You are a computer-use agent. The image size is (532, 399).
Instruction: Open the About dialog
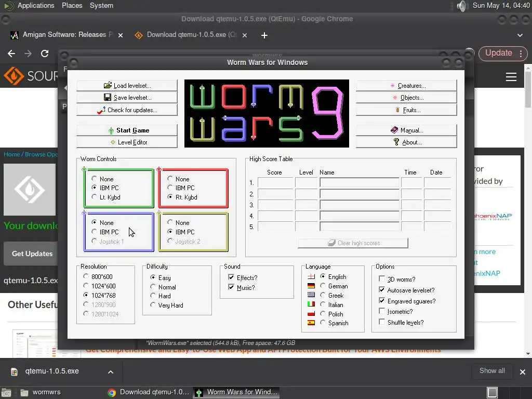[x=406, y=142]
